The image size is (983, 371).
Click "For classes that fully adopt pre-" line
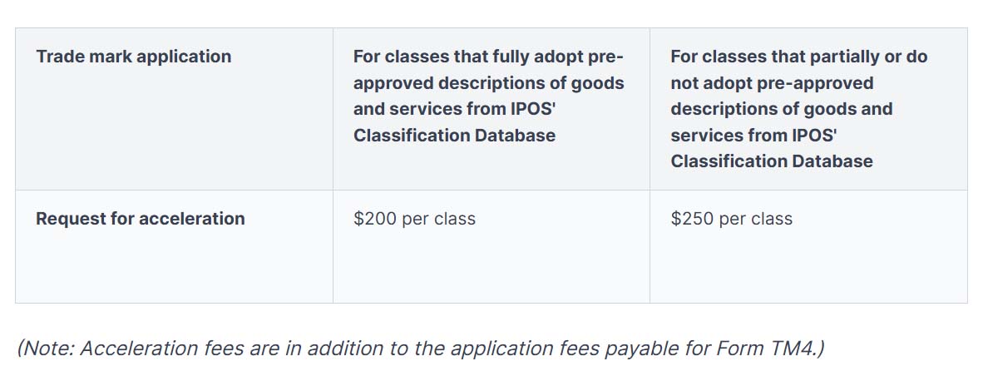[488, 57]
